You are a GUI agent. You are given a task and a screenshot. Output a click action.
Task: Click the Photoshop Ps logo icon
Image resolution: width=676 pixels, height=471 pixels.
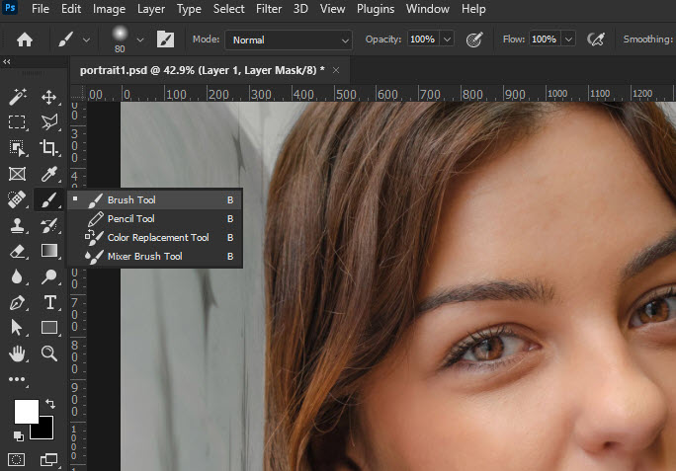click(10, 7)
